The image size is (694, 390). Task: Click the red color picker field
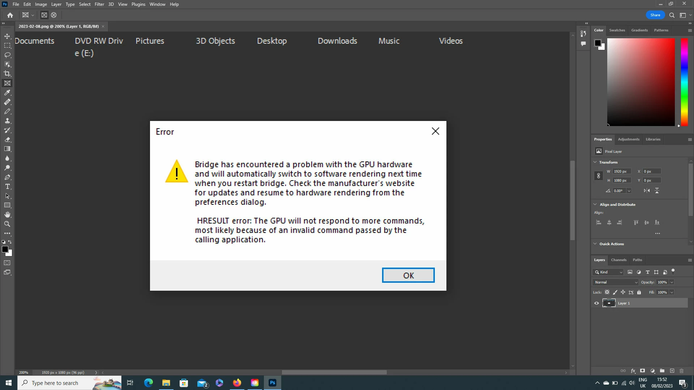641,82
